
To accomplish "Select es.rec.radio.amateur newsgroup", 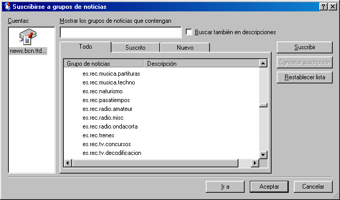I will pos(107,109).
